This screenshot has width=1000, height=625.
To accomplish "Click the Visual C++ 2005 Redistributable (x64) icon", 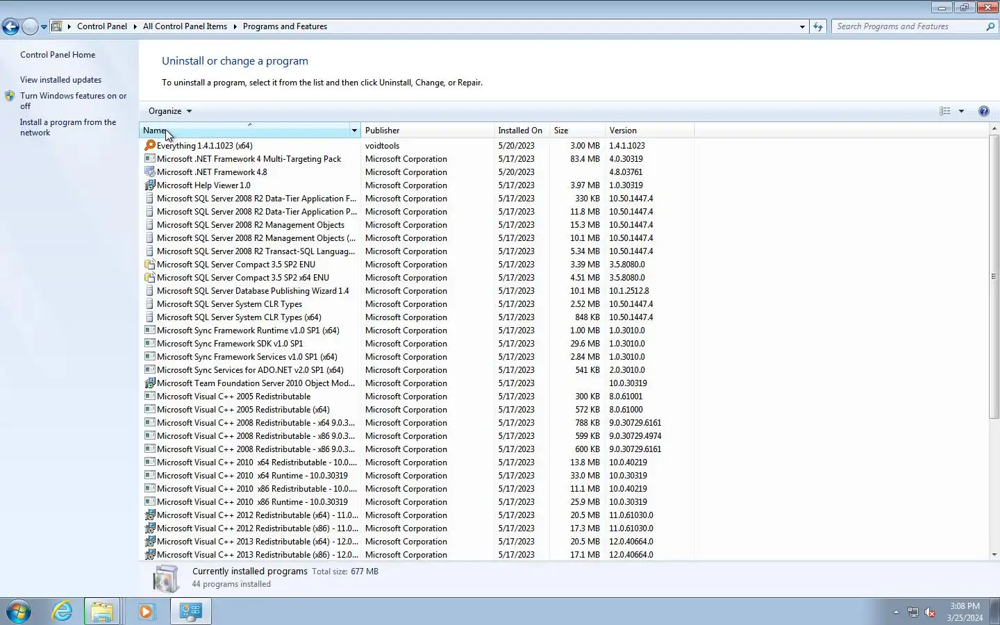I will (149, 410).
